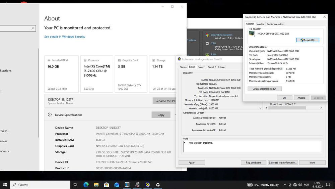Select the Ecran tab in DirectX tool

pos(192,67)
